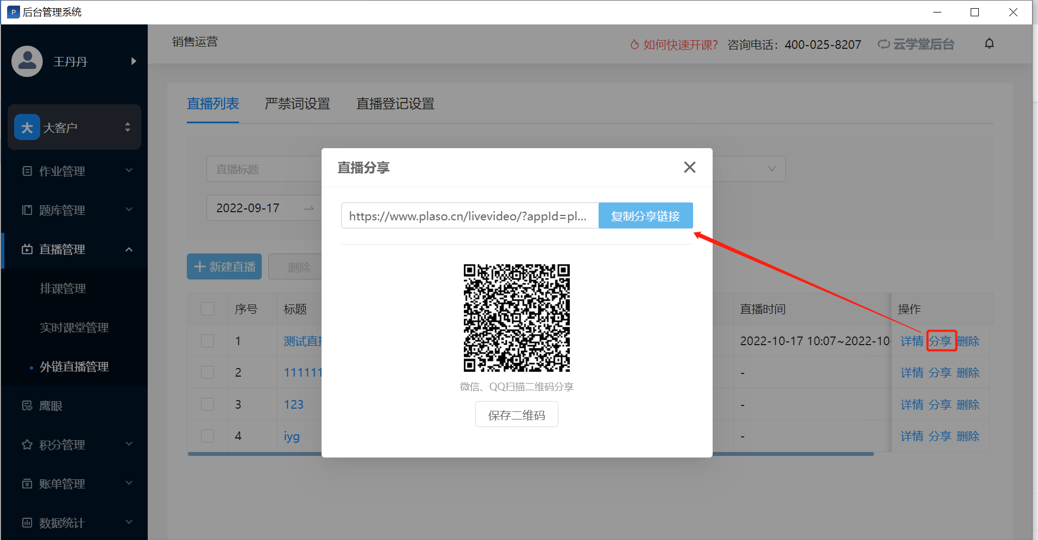Open the 111111 title link
Image resolution: width=1038 pixels, height=540 pixels.
303,372
